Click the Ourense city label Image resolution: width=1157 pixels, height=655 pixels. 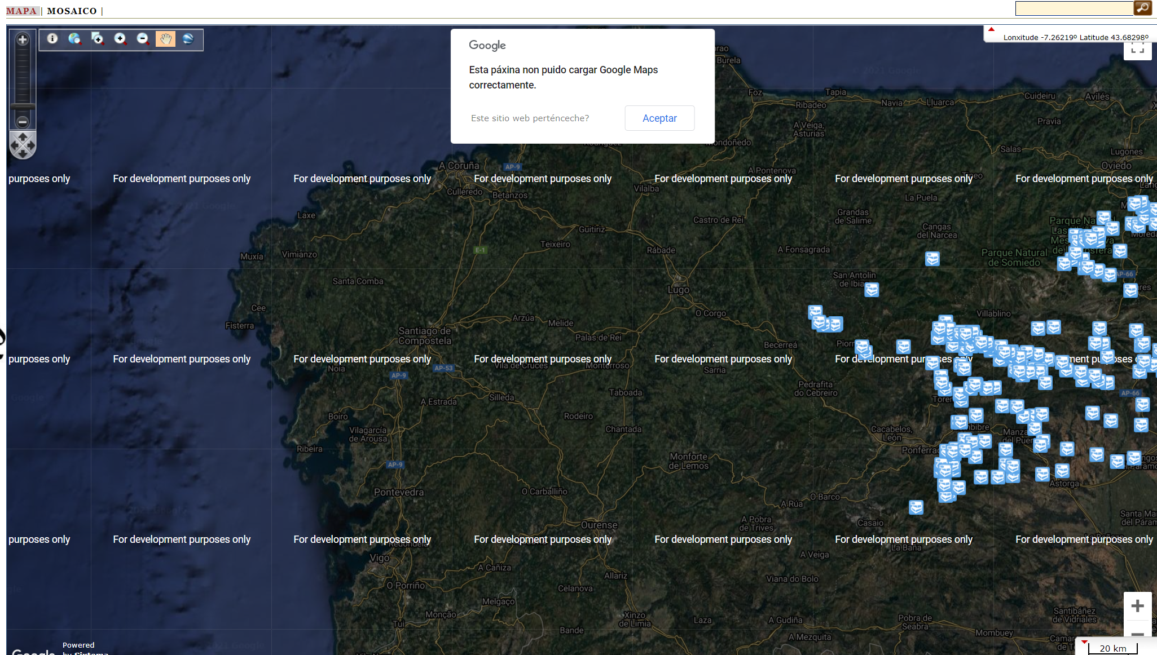coord(599,525)
